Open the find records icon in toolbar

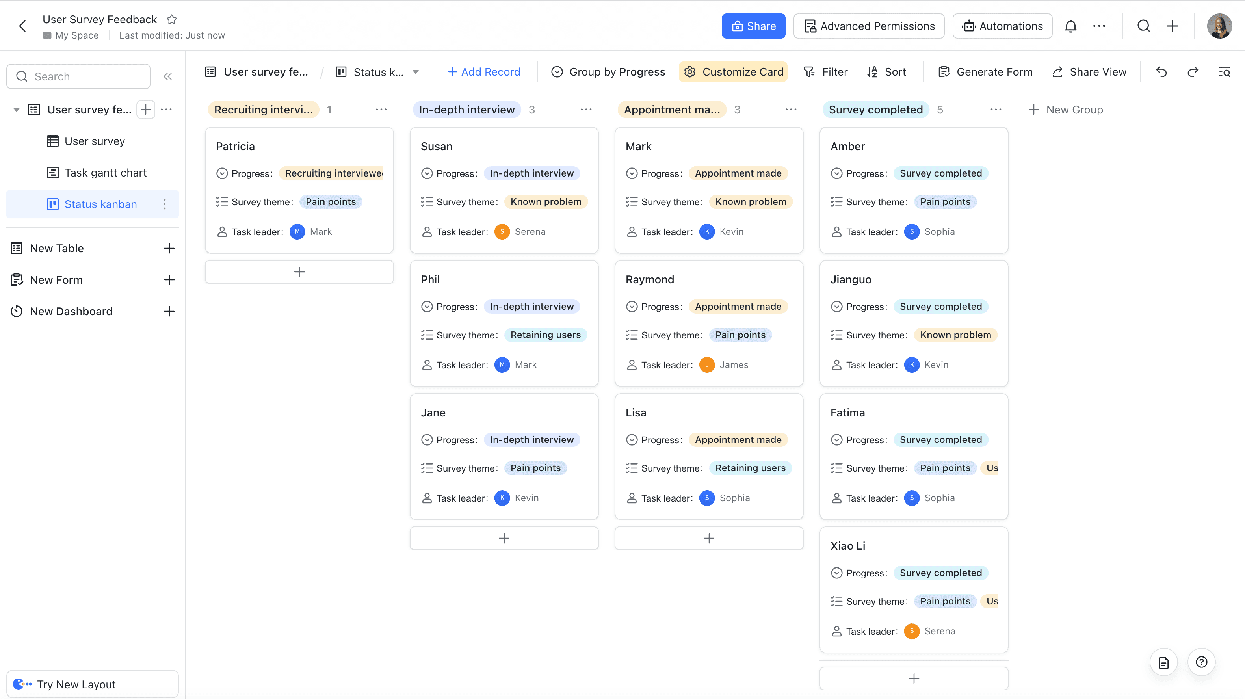tap(1224, 72)
